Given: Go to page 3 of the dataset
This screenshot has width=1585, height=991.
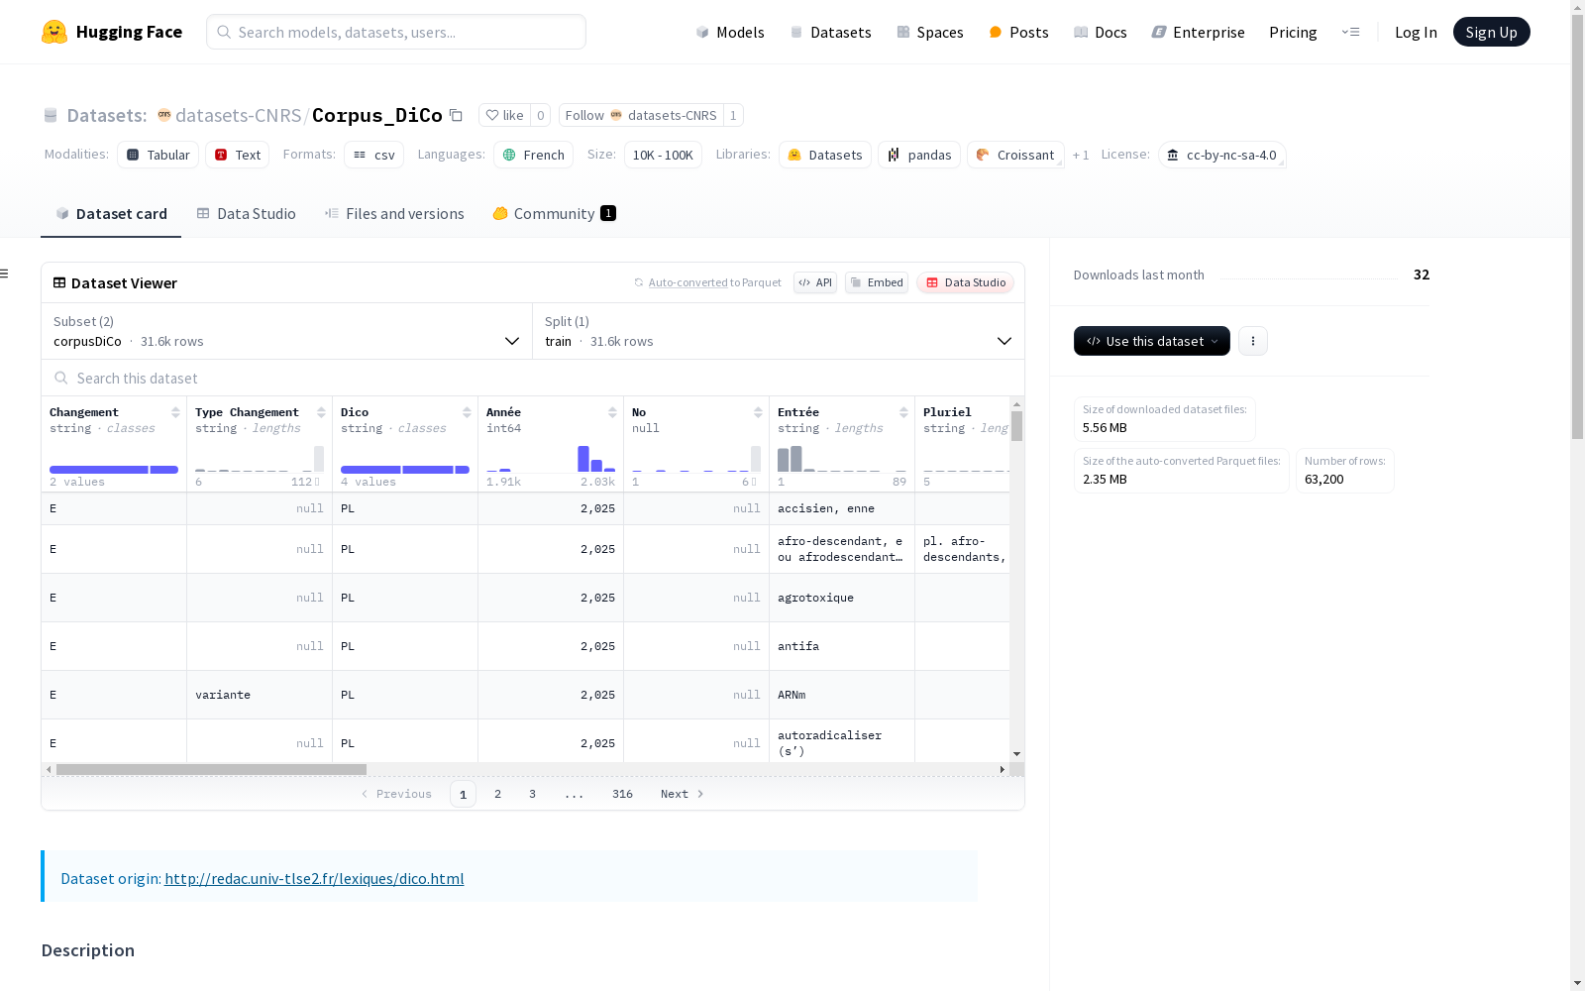Looking at the screenshot, I should click(x=532, y=794).
